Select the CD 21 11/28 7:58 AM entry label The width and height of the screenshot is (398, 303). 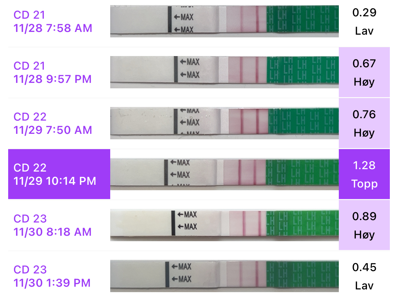53,21
